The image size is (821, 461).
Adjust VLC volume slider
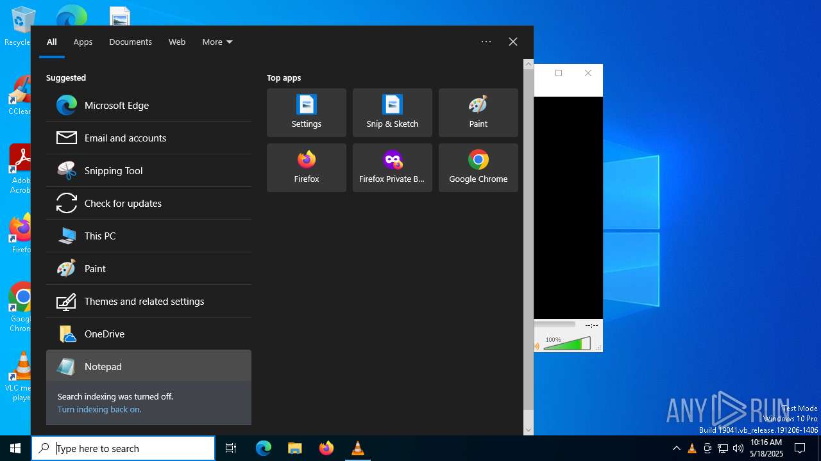[x=567, y=344]
